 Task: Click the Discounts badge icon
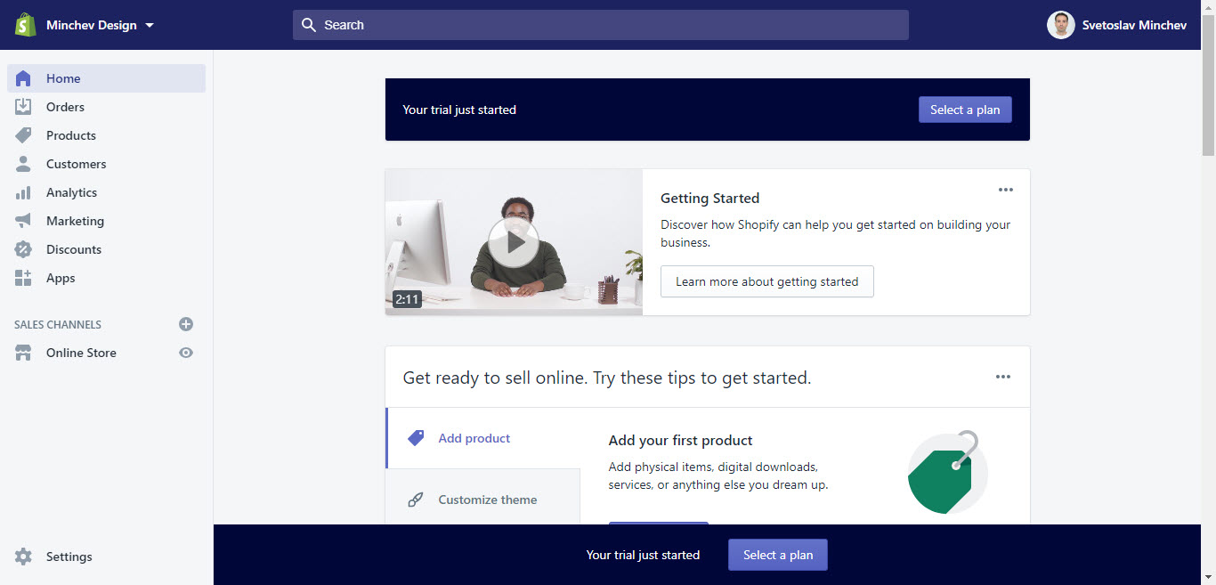pyautogui.click(x=23, y=249)
